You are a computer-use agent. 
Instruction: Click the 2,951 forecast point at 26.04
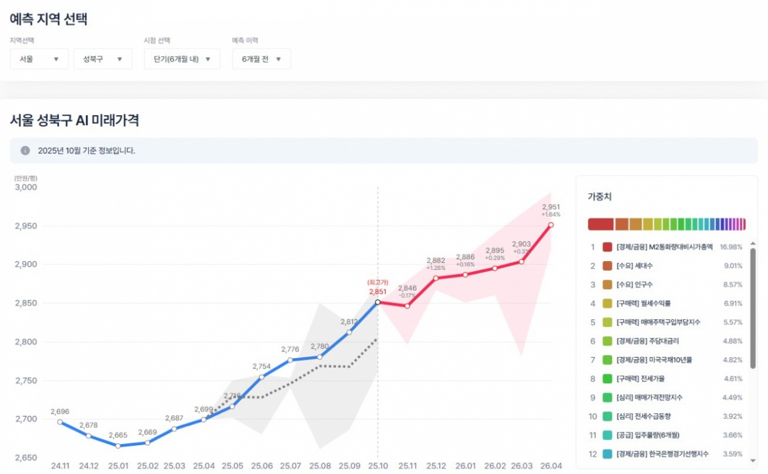point(550,225)
